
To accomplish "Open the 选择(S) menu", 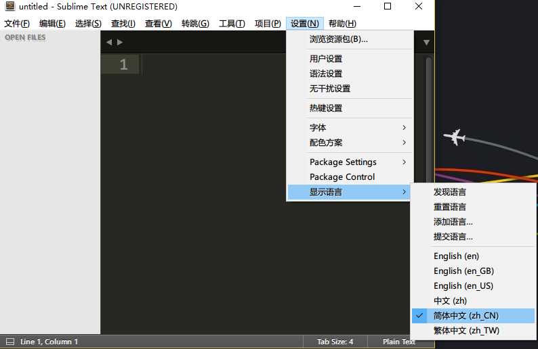I will point(88,24).
